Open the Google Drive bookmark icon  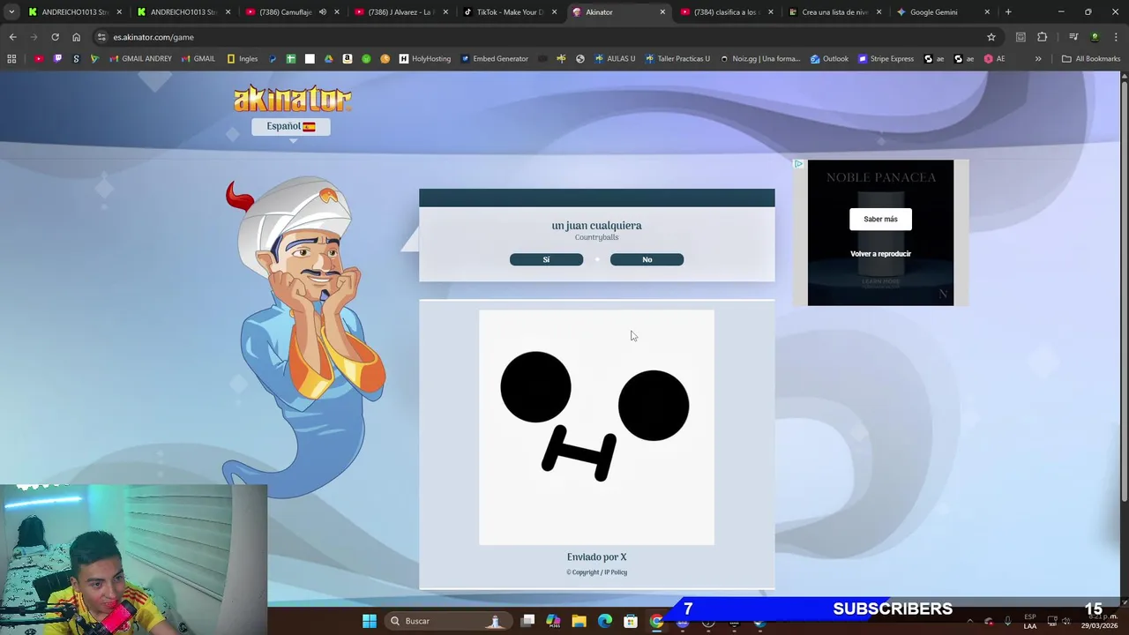click(x=328, y=59)
